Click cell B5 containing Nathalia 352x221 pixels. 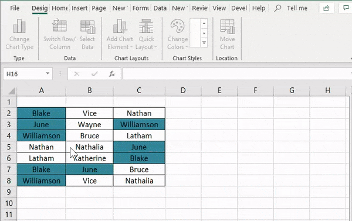(x=90, y=147)
